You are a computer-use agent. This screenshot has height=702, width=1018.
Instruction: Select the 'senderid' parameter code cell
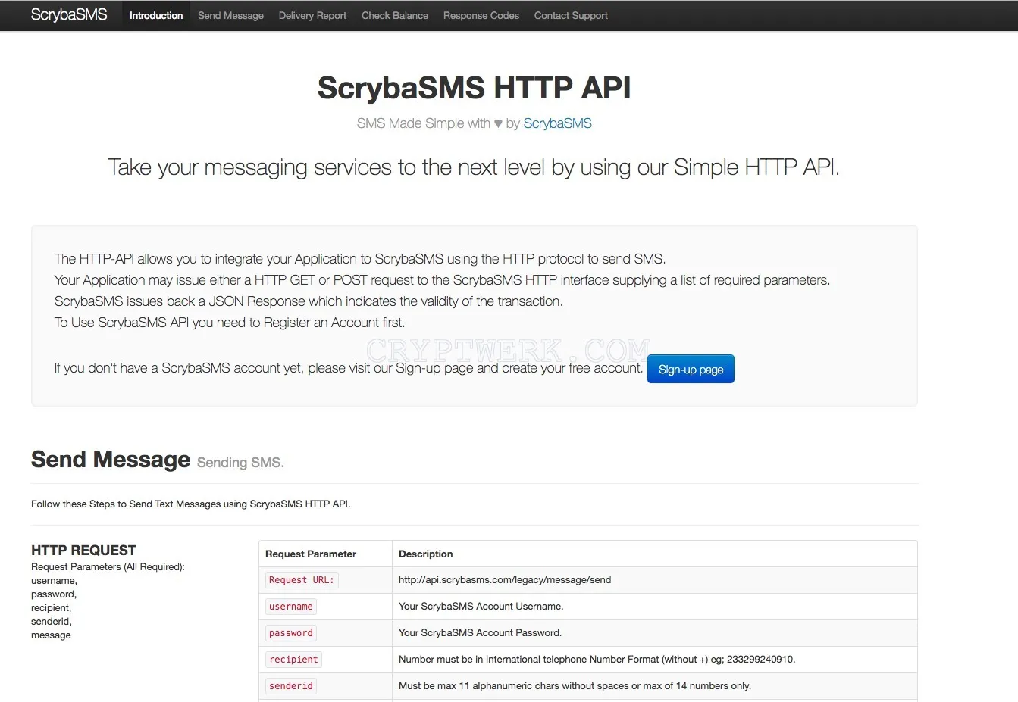click(291, 686)
